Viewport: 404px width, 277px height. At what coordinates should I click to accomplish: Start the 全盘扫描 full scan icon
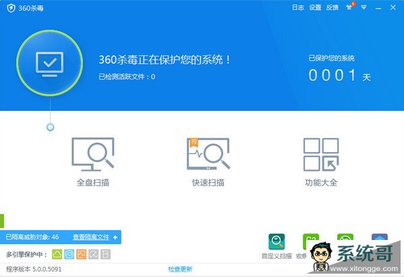coord(93,154)
